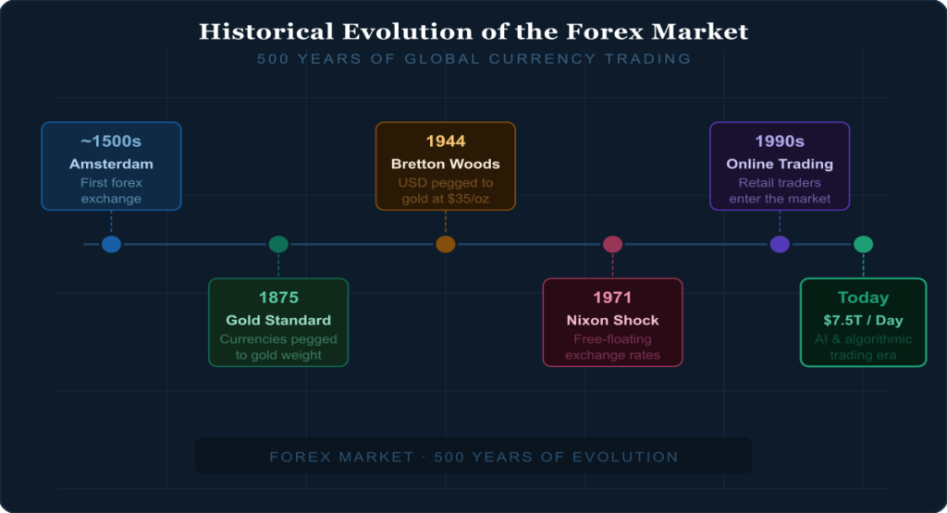The height and width of the screenshot is (513, 947).
Task: Open the Gold Standard card title
Action: tap(278, 320)
